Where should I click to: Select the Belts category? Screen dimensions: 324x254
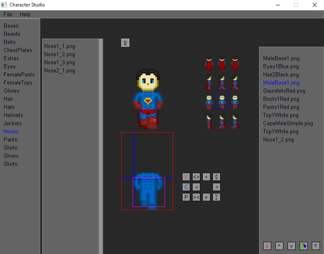tap(9, 42)
